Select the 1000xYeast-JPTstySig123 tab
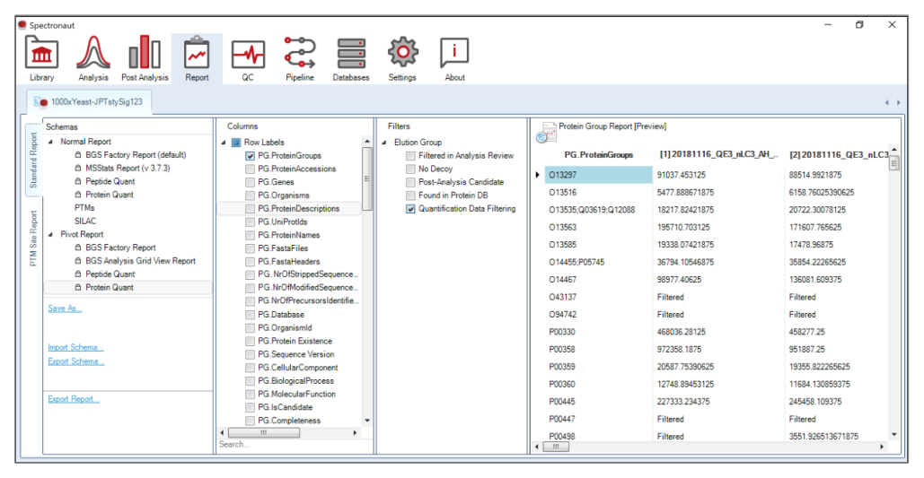 (x=90, y=102)
